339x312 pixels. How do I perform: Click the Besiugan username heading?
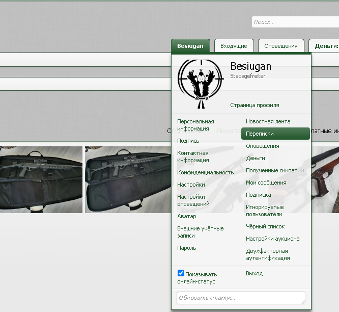(x=250, y=66)
